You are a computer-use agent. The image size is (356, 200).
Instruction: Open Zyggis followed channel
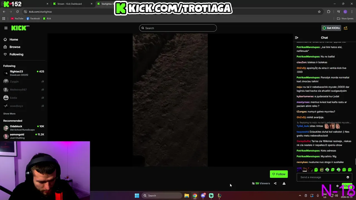(24, 81)
